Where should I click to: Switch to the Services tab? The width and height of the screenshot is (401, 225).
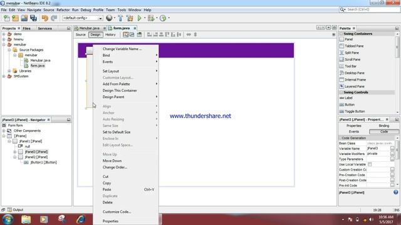point(44,28)
